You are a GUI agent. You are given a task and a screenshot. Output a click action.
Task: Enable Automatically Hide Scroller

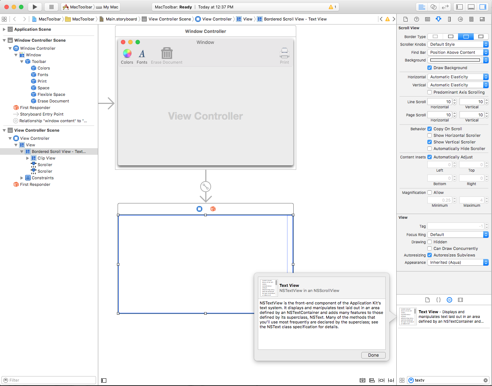(x=430, y=149)
